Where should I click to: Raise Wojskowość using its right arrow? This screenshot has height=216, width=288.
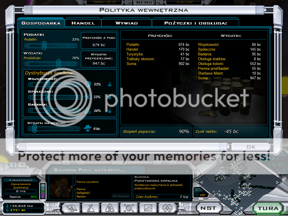tap(78, 84)
